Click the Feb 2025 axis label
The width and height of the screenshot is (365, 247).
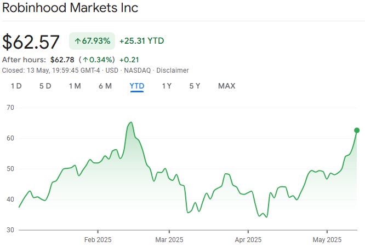click(98, 239)
